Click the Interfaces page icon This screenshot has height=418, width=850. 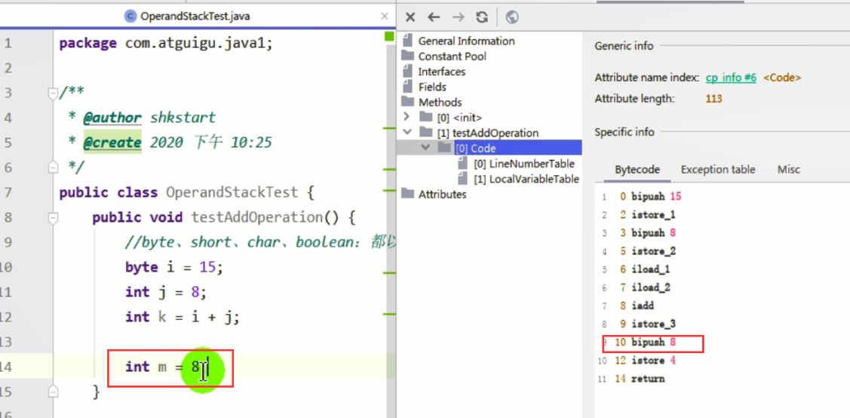pos(407,71)
